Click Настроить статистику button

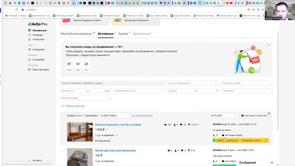click(254, 116)
